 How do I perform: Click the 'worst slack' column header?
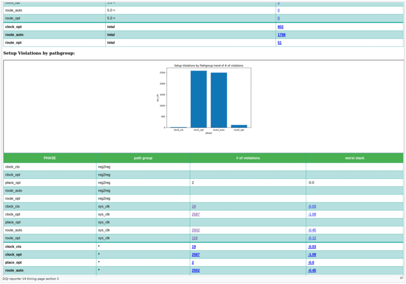point(354,158)
